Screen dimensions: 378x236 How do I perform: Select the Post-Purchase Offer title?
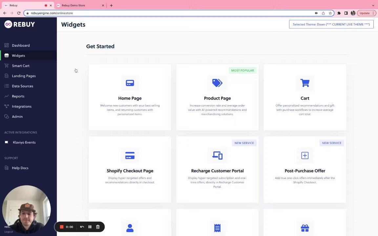pyautogui.click(x=305, y=171)
